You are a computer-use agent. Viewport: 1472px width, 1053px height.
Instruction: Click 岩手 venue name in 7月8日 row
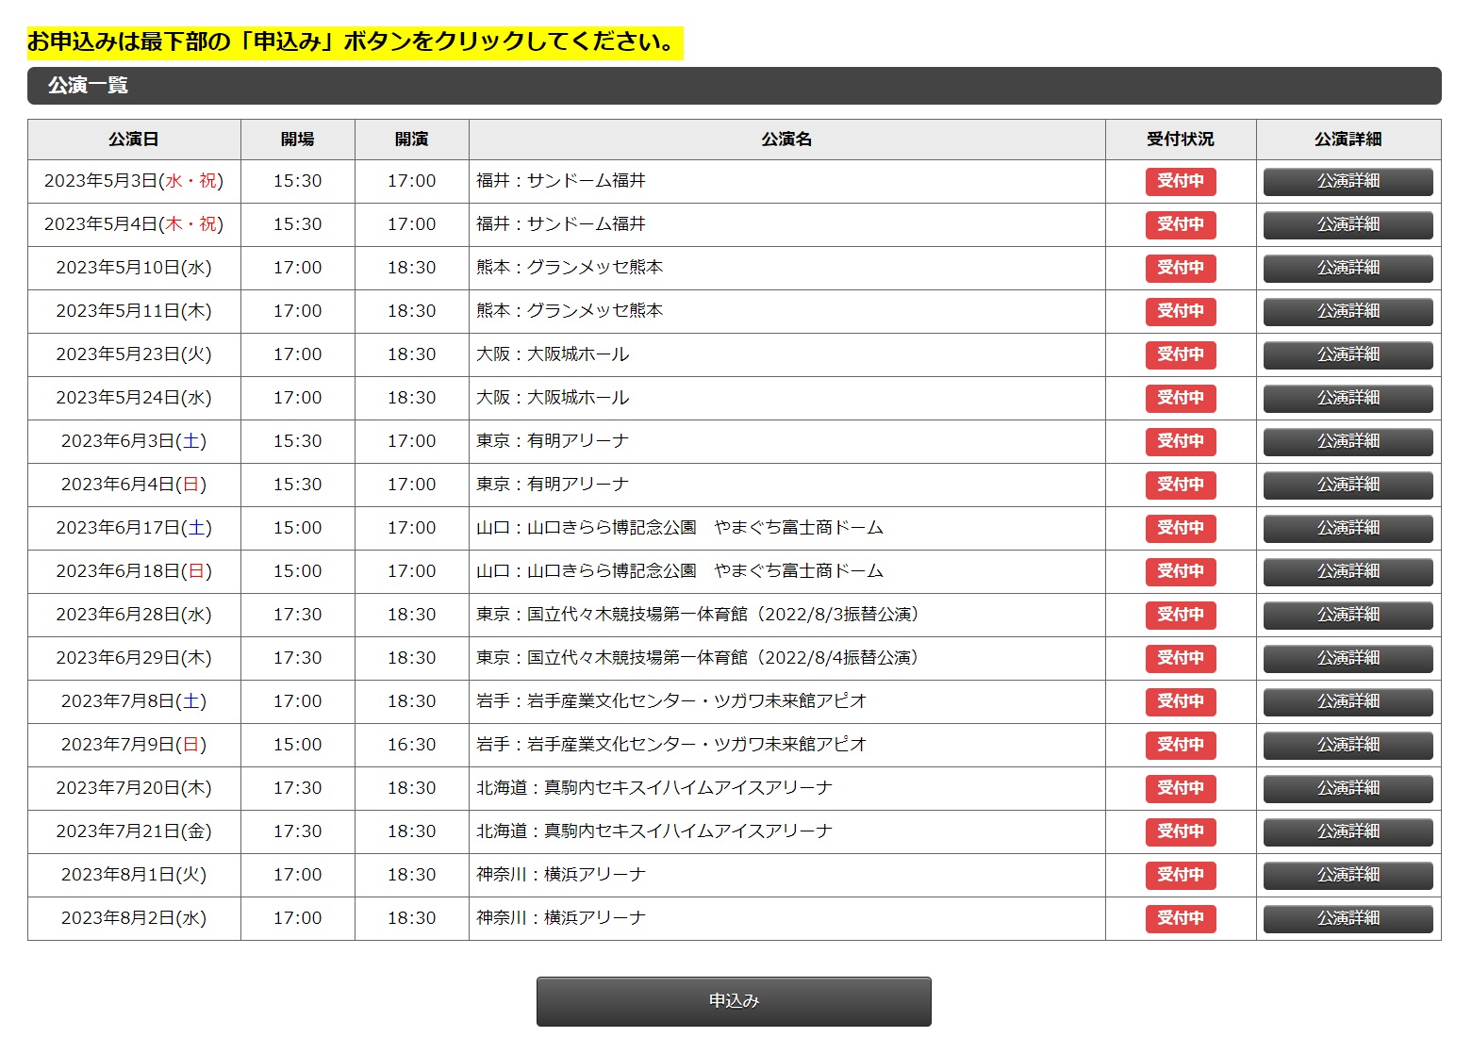pos(671,701)
